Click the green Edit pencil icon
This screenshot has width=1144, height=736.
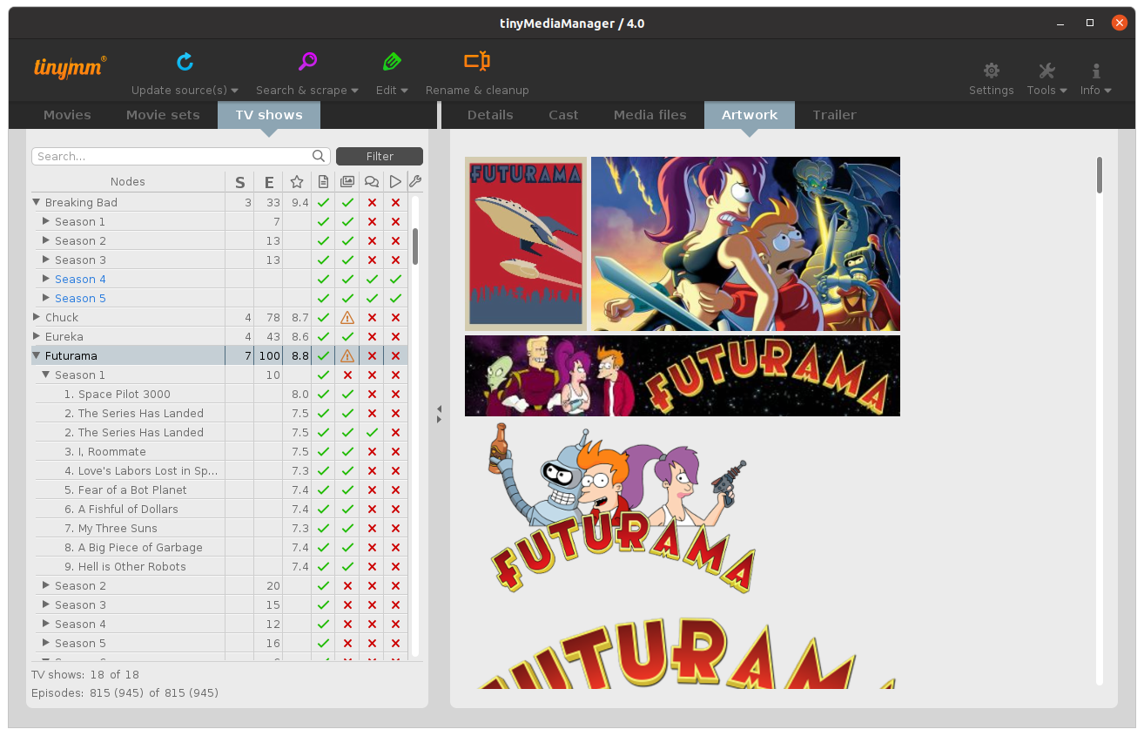391,62
